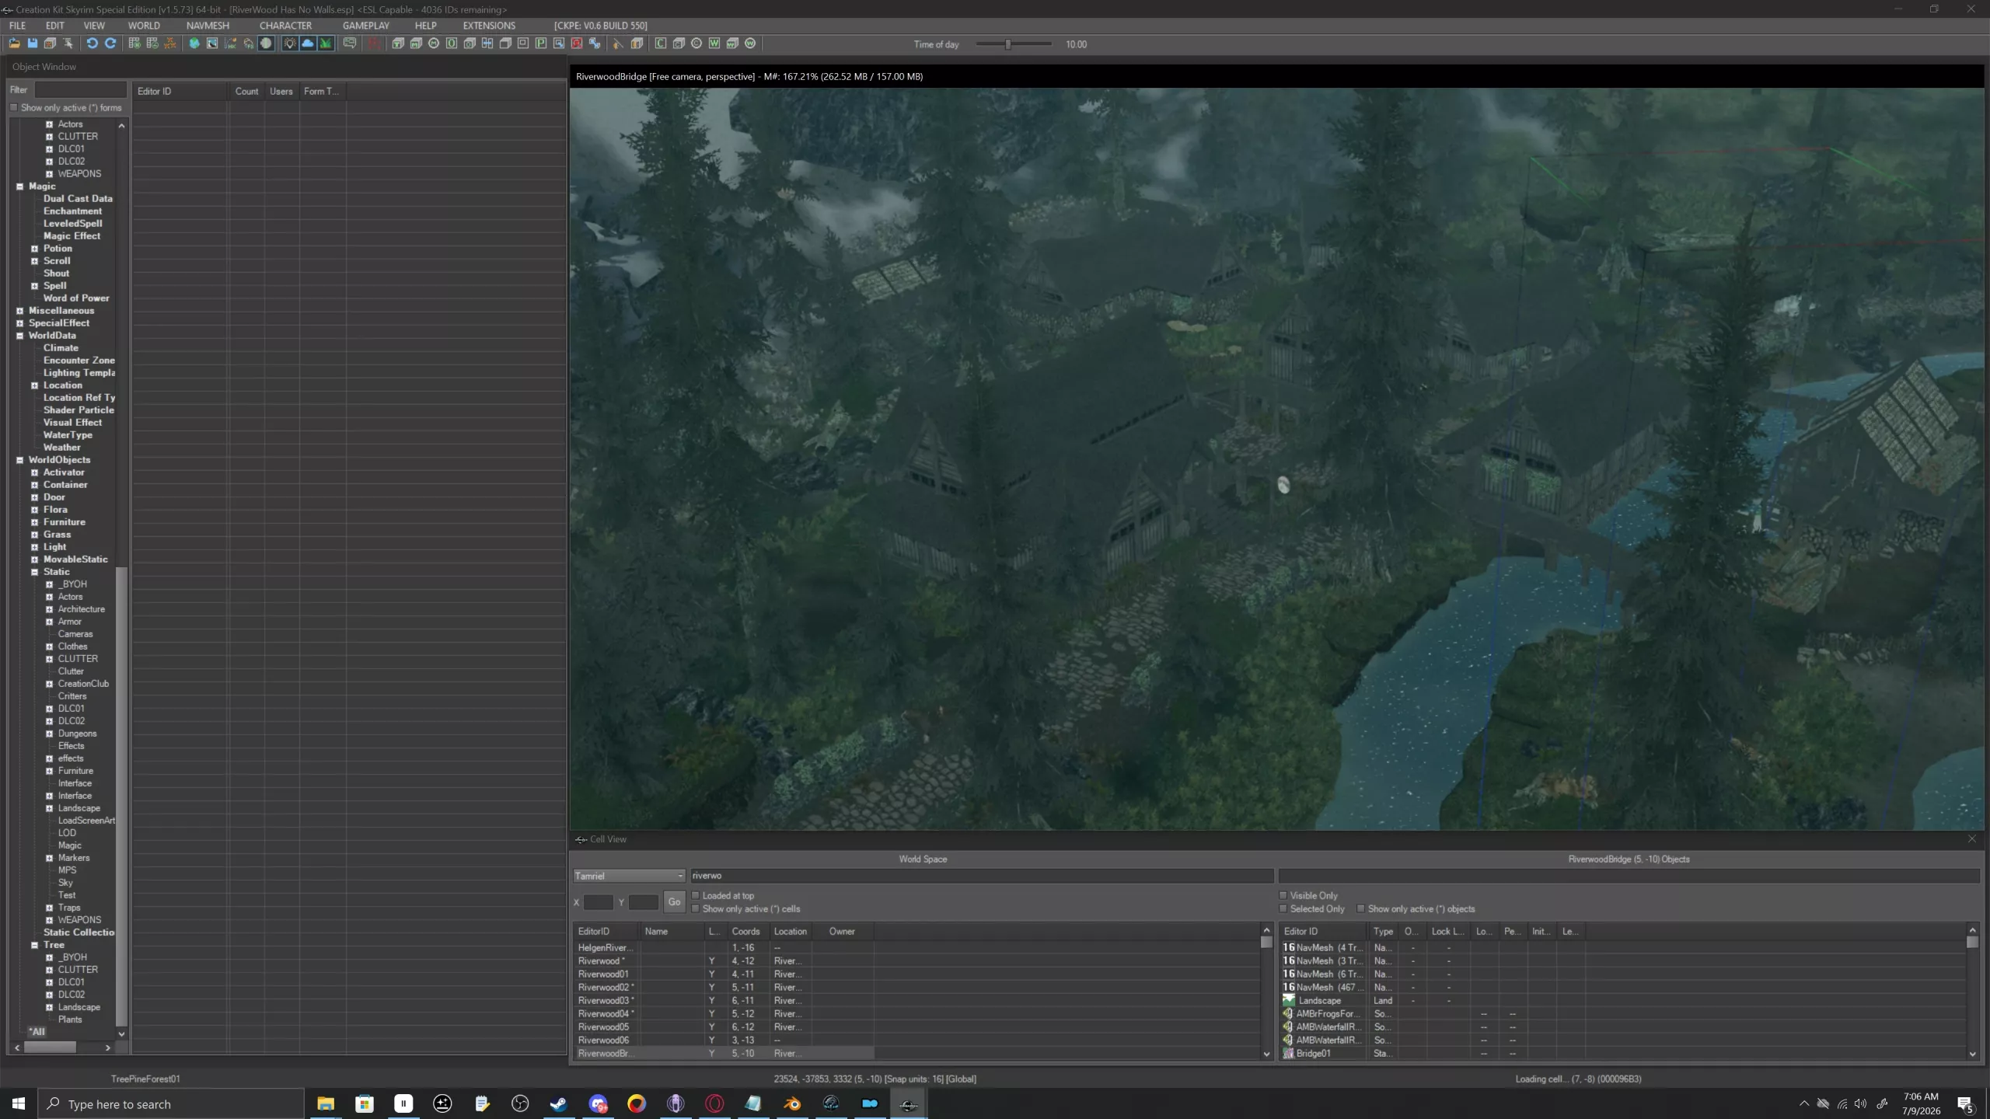This screenshot has width=1990, height=1119.
Task: Check Show only active (*) cells
Action: pyautogui.click(x=696, y=908)
